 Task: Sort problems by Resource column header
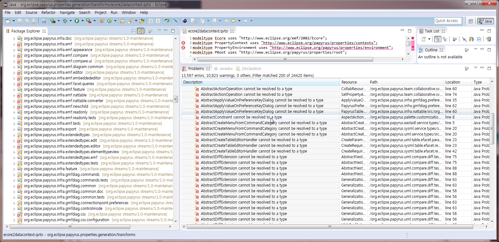[354, 82]
